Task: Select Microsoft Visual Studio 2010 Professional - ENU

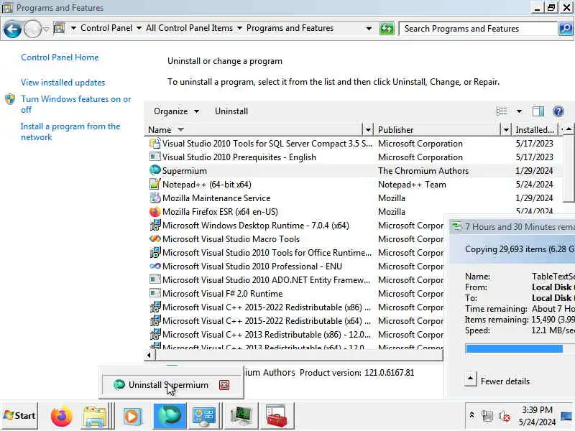Action: 295,267
